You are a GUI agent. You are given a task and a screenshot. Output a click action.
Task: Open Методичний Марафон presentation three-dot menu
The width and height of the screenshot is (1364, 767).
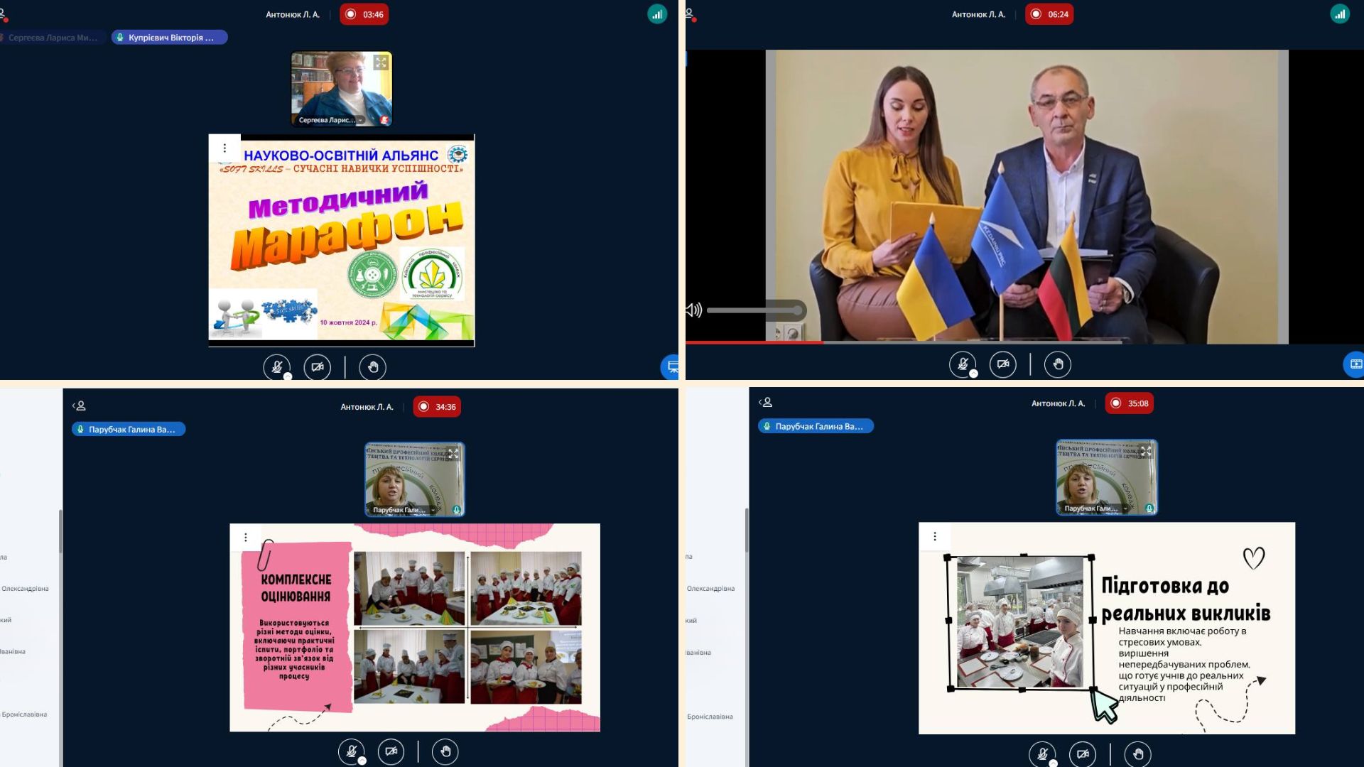pos(224,148)
